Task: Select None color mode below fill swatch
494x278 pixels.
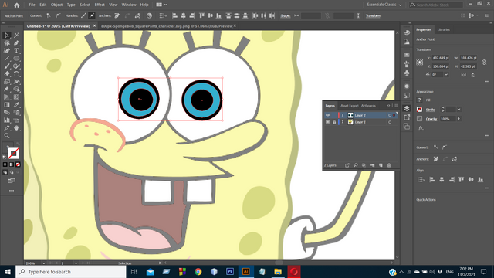Action: tap(18, 164)
